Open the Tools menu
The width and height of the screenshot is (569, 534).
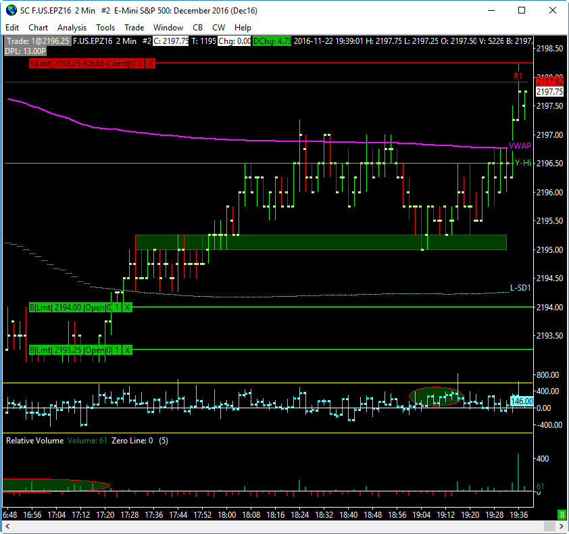click(105, 28)
